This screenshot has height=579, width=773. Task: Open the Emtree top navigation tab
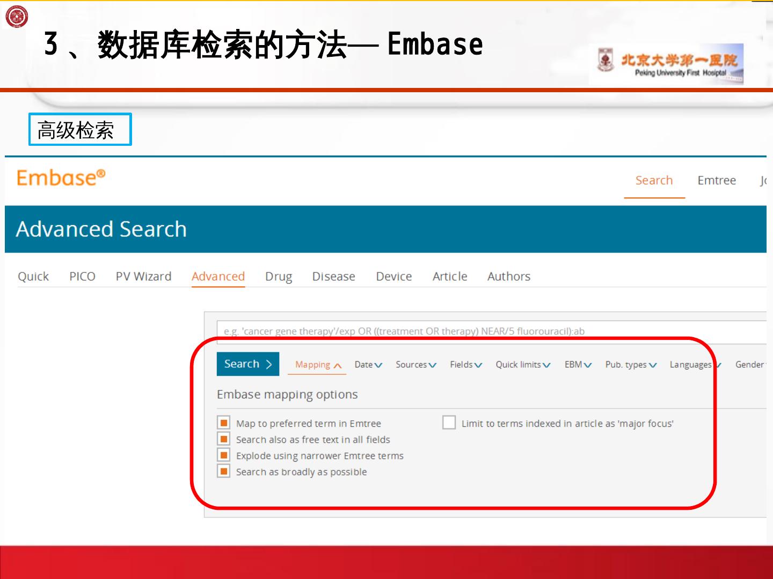717,180
